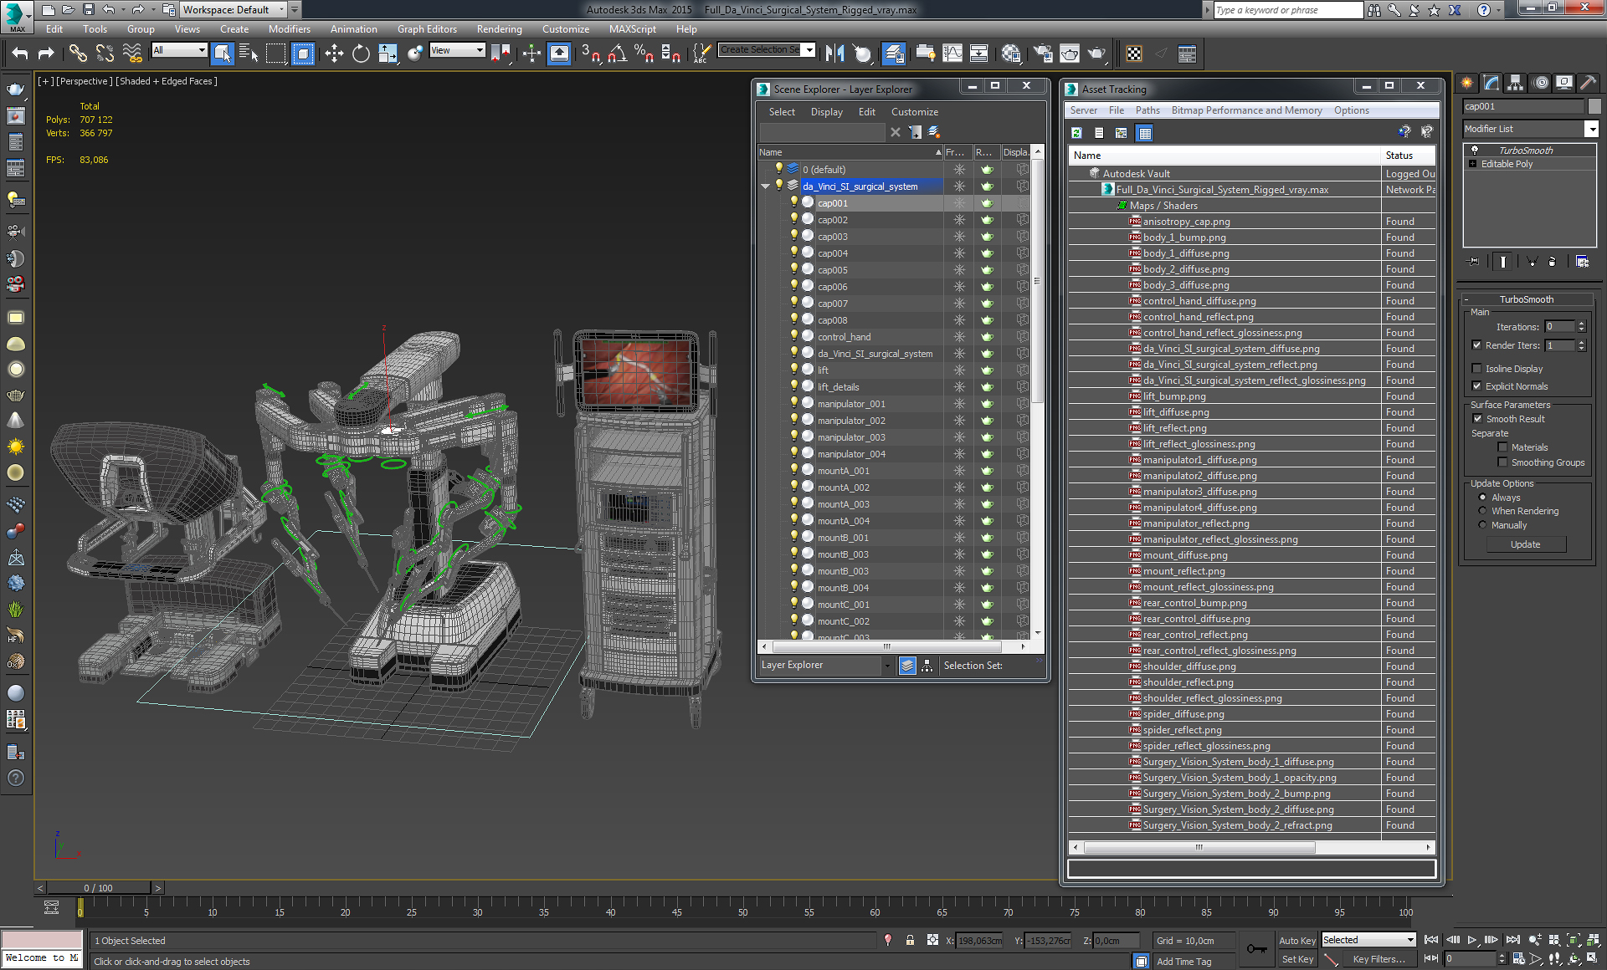The height and width of the screenshot is (970, 1607).
Task: Click Pin Stack icon under modifier stack
Action: click(1474, 262)
